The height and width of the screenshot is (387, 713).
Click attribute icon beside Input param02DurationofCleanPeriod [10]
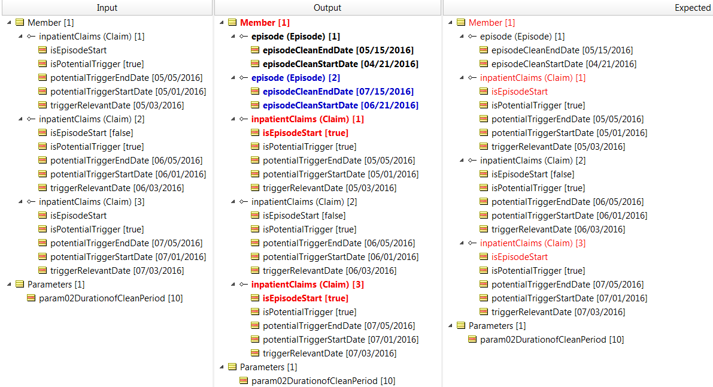31,298
